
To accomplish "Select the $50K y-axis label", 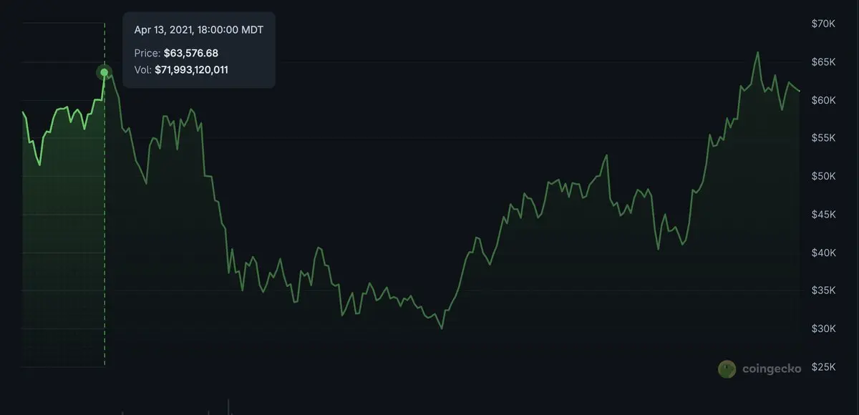I will pyautogui.click(x=823, y=177).
